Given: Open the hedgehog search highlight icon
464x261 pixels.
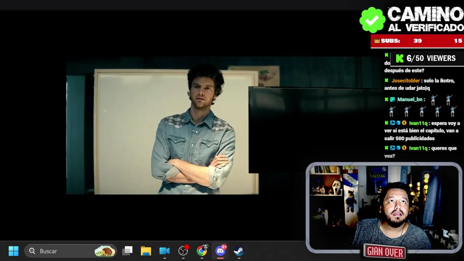Looking at the screenshot, I should click(x=105, y=251).
